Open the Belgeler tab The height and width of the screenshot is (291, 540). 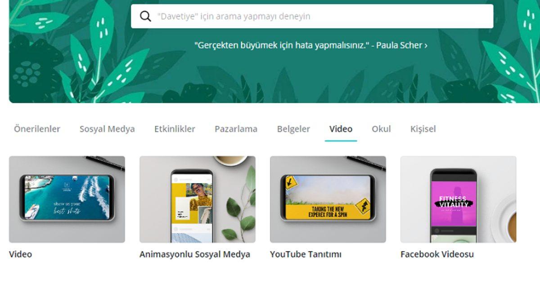293,129
